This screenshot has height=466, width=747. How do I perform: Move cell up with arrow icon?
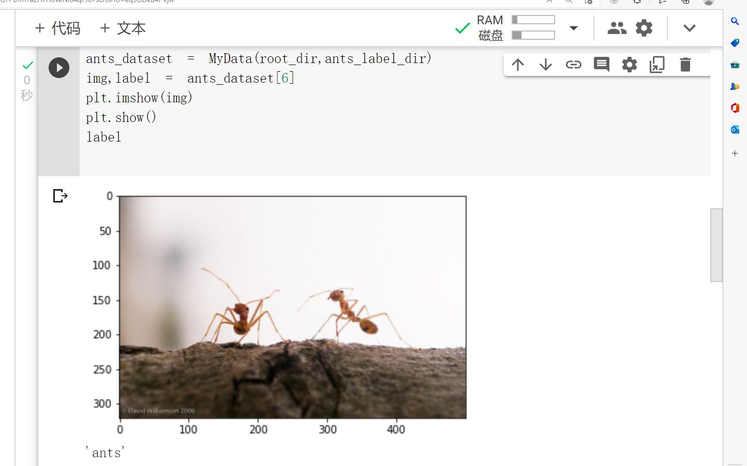tap(518, 65)
